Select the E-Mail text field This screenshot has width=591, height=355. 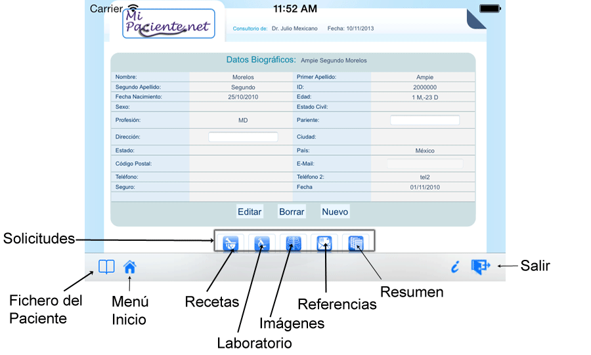(x=425, y=163)
